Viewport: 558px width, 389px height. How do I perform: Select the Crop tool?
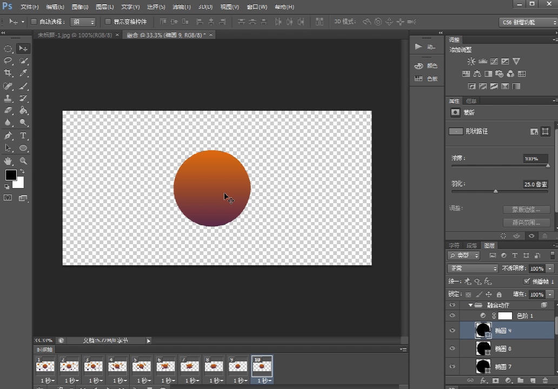coord(8,73)
